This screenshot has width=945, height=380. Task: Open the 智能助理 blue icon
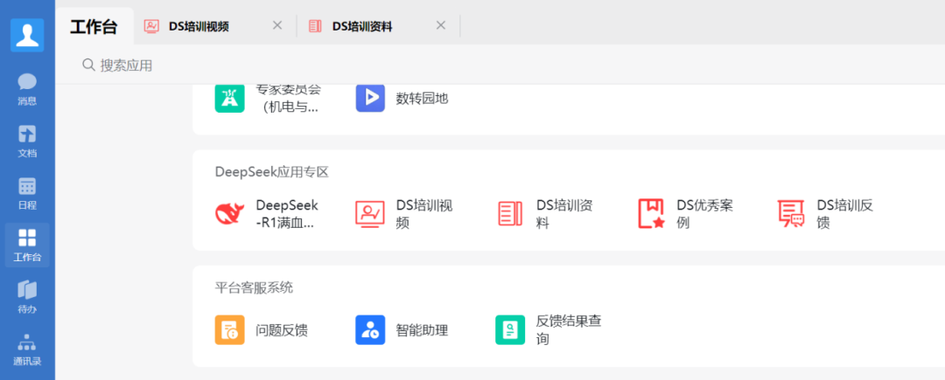point(370,330)
